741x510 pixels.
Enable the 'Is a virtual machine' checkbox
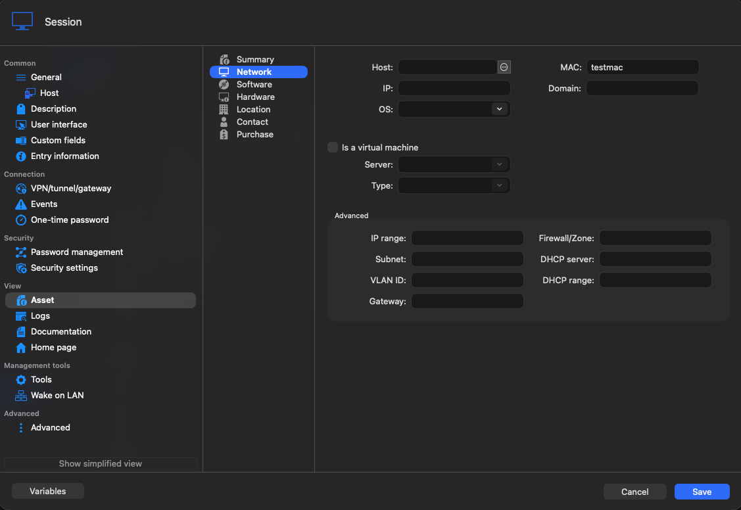[x=333, y=147]
